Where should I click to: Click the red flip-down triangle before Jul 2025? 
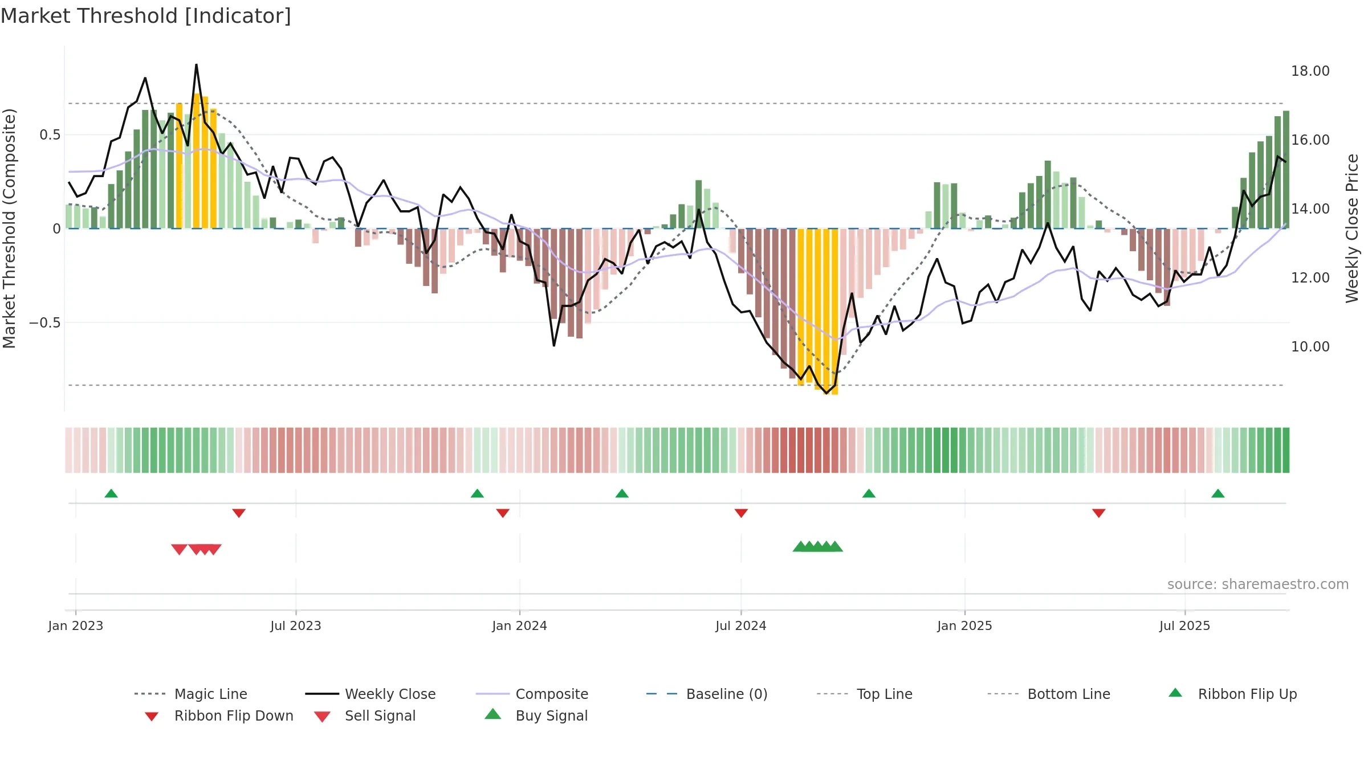(1099, 513)
